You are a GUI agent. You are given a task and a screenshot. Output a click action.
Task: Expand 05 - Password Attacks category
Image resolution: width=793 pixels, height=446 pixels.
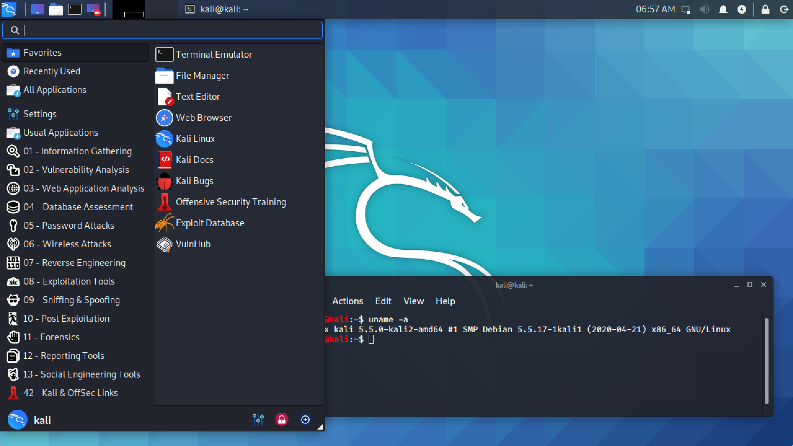(x=69, y=226)
